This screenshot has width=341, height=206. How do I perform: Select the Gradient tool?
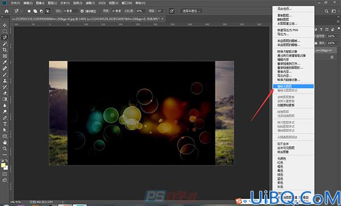[5, 99]
